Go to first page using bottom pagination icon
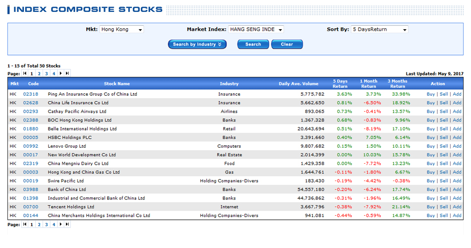Screen dimensions: 471x248 [x=25, y=224]
